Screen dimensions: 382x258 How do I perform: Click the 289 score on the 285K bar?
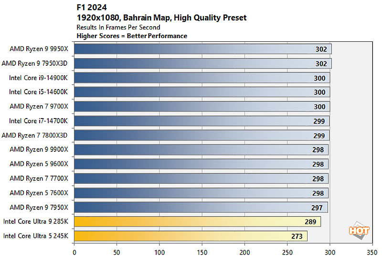coord(311,222)
